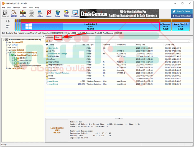Screen dimensions: 194x147
Task: Open Partition Recovery tool
Action: click(14, 14)
